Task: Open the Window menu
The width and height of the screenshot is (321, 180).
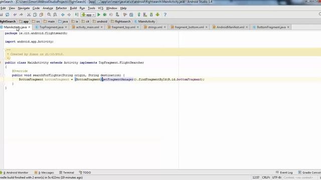Action: coord(111,8)
